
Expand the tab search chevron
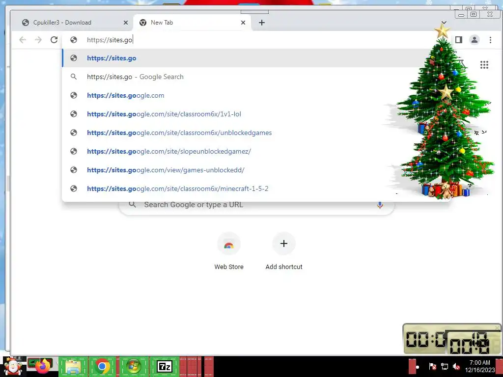point(444,23)
